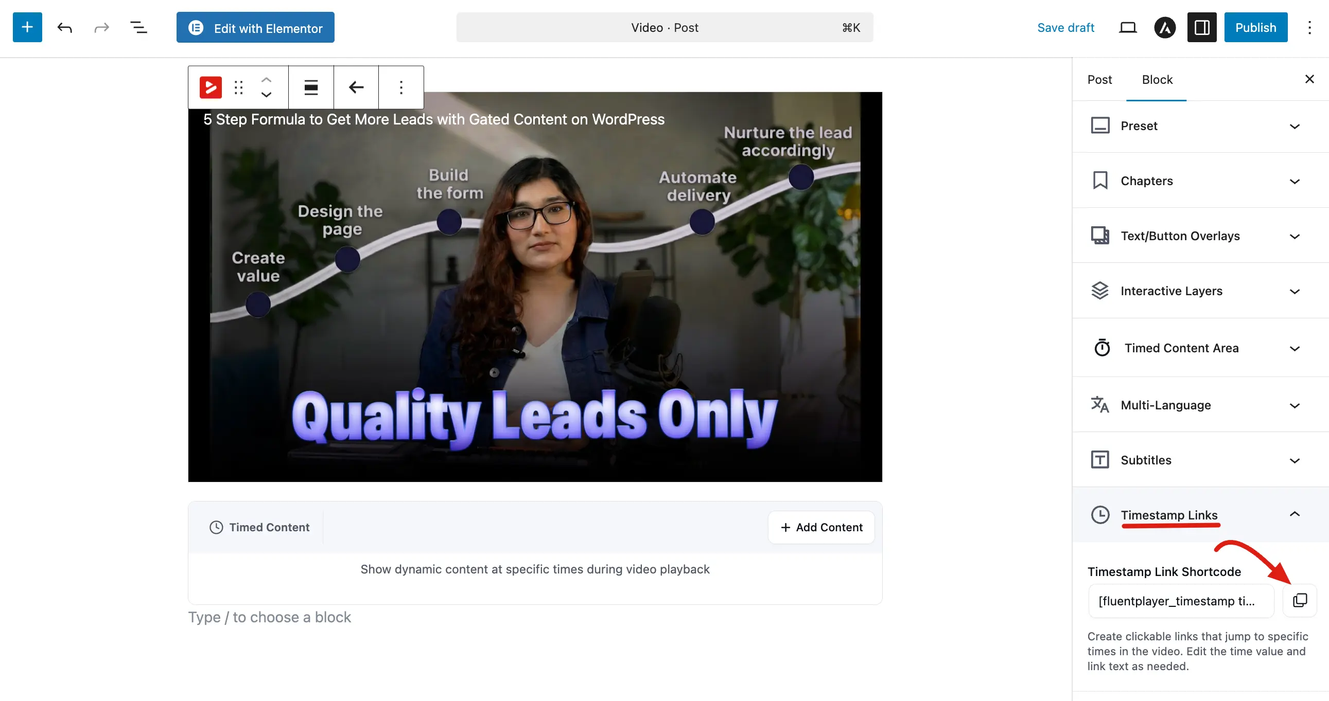Change the video block alignment

pos(311,87)
